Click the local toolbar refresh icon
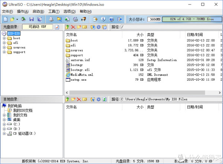 [104, 99]
